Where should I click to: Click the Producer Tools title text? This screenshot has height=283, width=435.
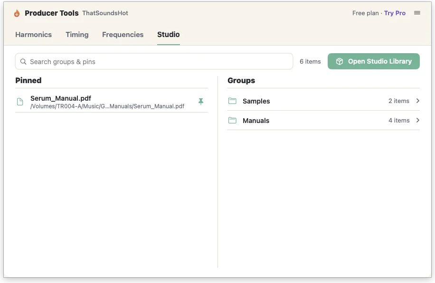(52, 13)
